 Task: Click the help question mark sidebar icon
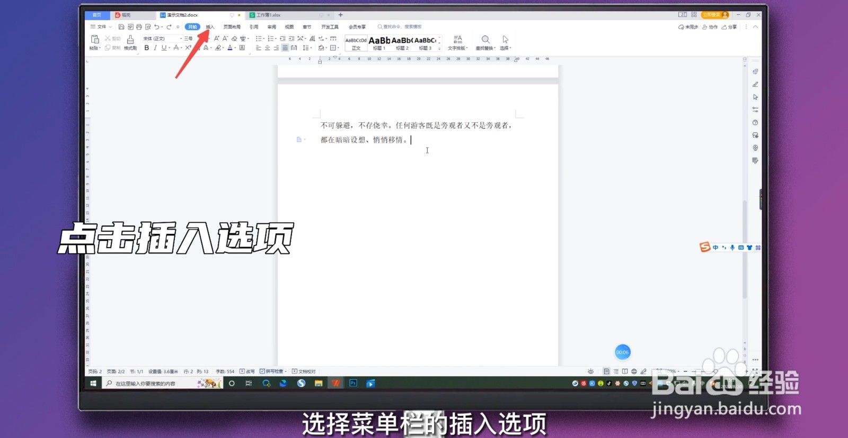(x=755, y=122)
